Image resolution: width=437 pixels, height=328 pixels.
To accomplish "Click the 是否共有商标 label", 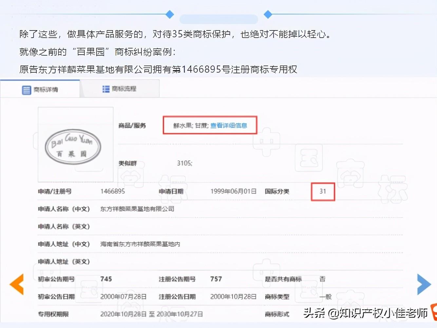I will pyautogui.click(x=283, y=279).
